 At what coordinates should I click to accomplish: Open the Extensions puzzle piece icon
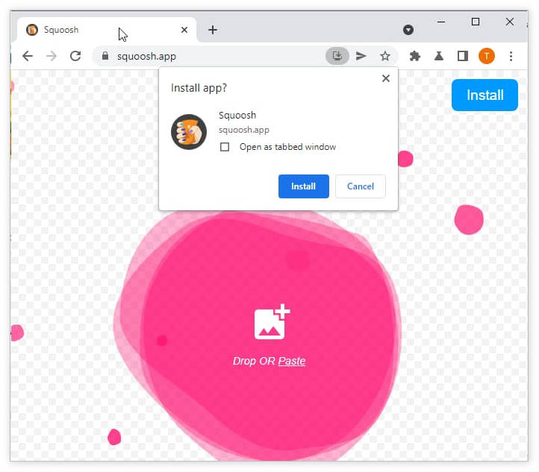tap(415, 56)
